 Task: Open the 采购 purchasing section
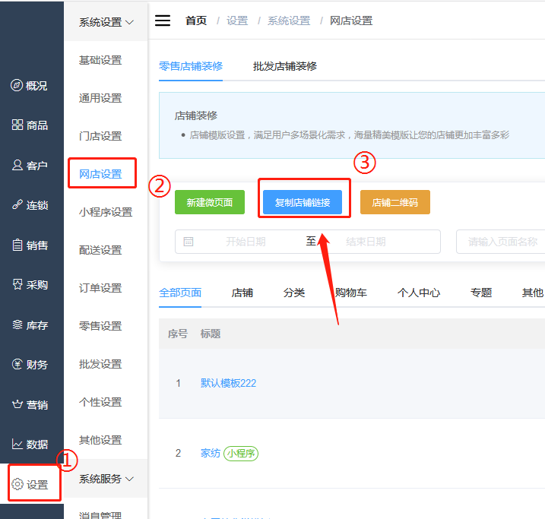[x=29, y=285]
